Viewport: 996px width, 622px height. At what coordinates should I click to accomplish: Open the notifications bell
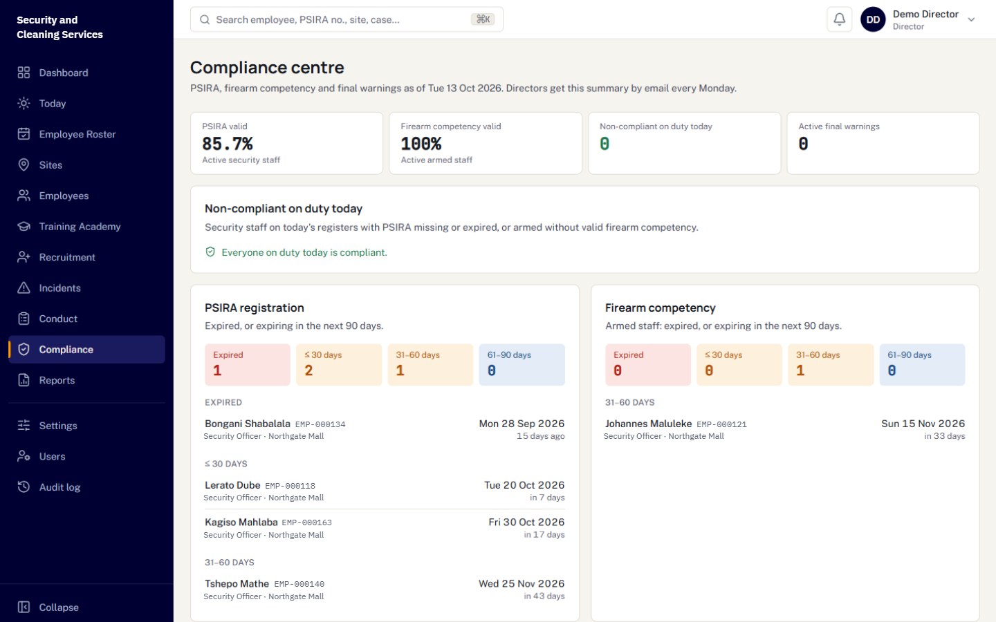tap(839, 19)
